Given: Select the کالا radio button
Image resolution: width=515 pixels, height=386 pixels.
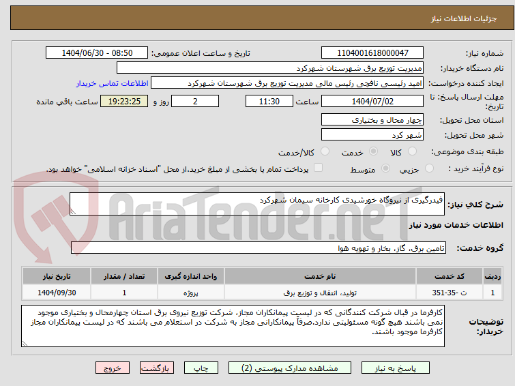Looking at the screenshot, I should (x=412, y=151).
